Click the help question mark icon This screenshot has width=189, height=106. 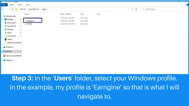point(187,5)
